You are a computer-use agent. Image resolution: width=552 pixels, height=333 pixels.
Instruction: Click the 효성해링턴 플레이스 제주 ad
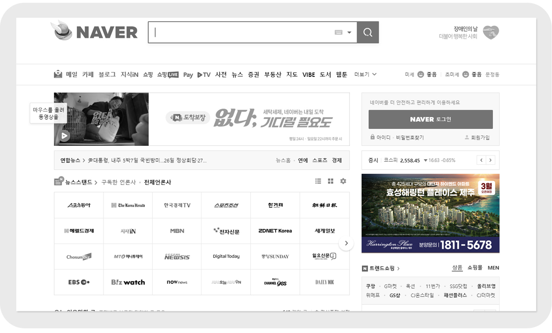pos(431,213)
